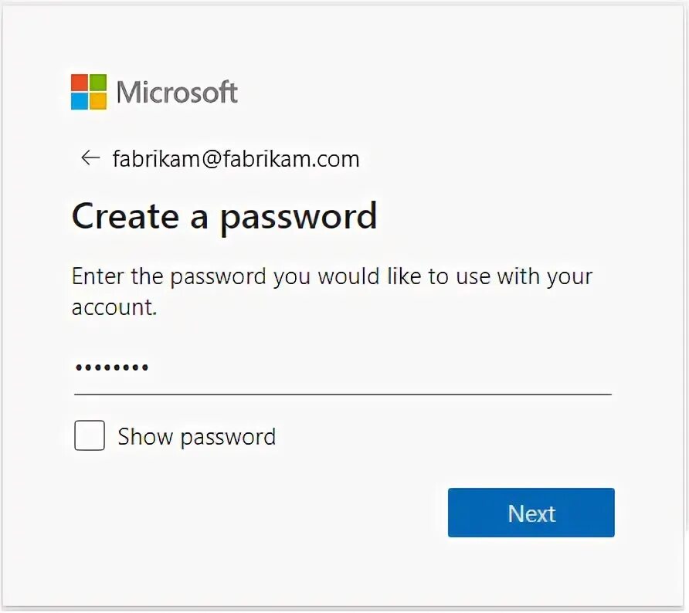Select the fabrikam@fabrikam.com account text
689x613 pixels.
tap(236, 158)
